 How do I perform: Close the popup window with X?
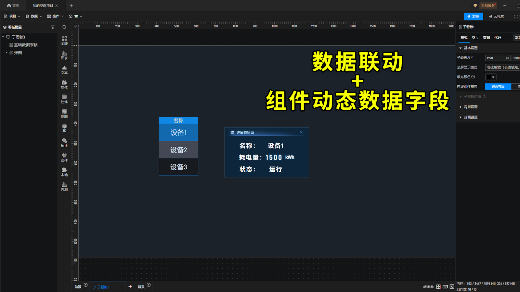[x=301, y=132]
